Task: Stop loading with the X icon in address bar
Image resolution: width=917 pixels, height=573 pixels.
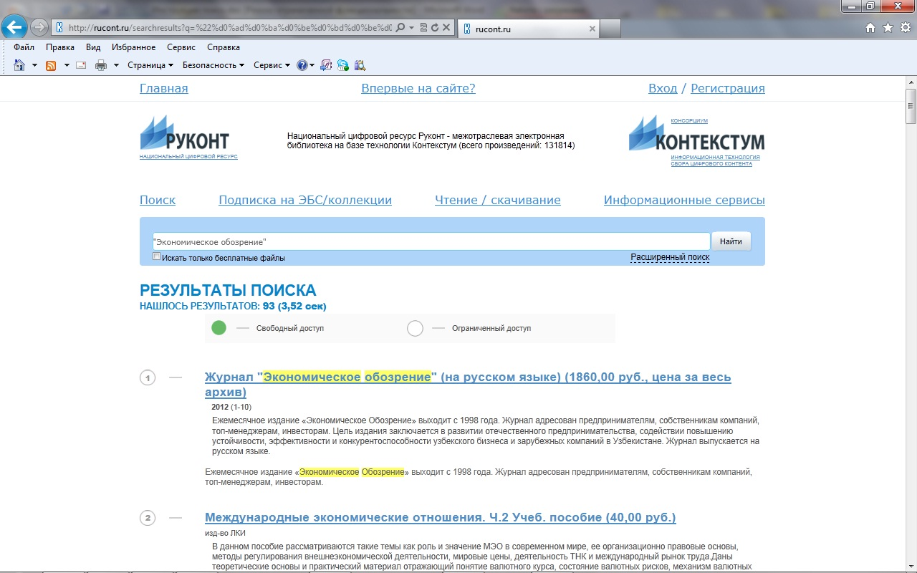Action: (446, 28)
